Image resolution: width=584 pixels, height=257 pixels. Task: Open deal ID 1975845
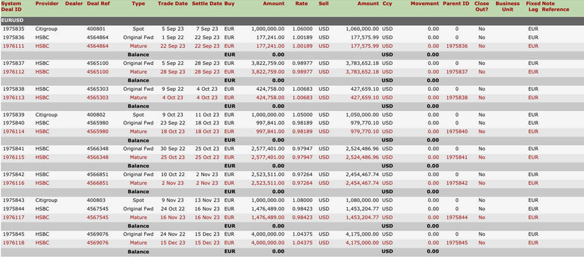14,234
